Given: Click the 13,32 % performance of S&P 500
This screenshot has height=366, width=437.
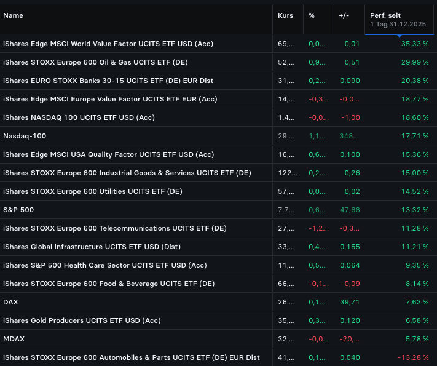Looking at the screenshot, I should pos(415,210).
